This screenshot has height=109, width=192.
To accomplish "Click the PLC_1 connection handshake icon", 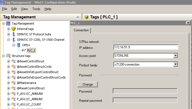I will 24,50.
